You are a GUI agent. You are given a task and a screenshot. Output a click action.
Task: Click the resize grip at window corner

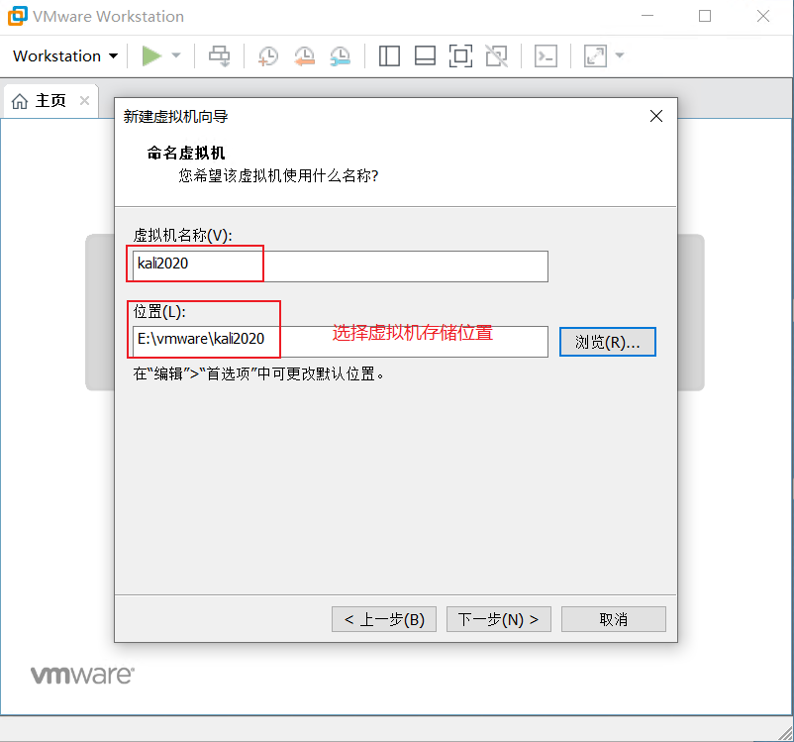click(x=785, y=733)
